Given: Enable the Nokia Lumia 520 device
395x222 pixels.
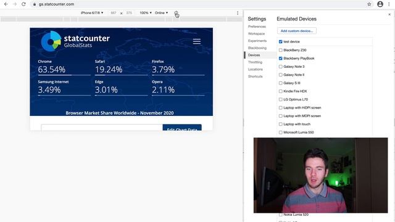Looking at the screenshot, I should pyautogui.click(x=280, y=215).
